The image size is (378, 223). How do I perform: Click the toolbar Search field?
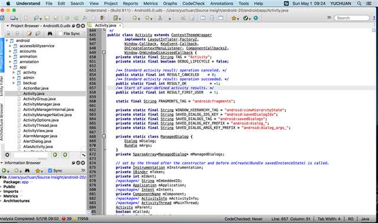[x=352, y=18]
